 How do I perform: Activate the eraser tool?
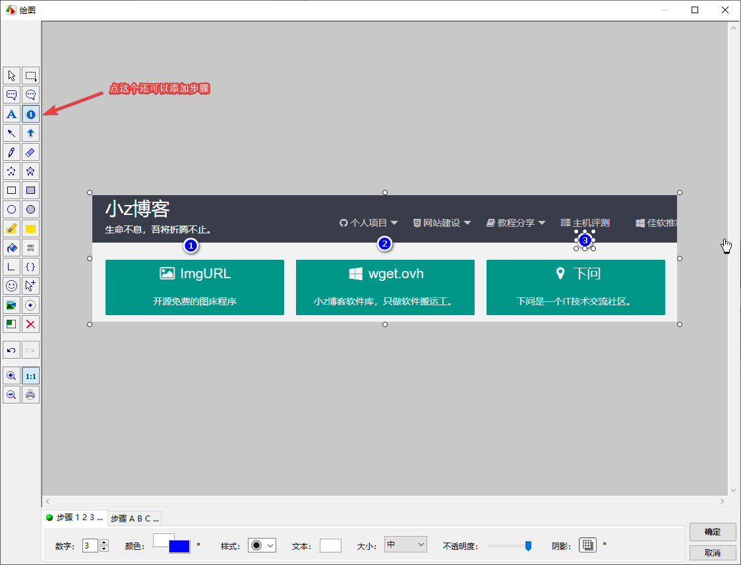[30, 152]
